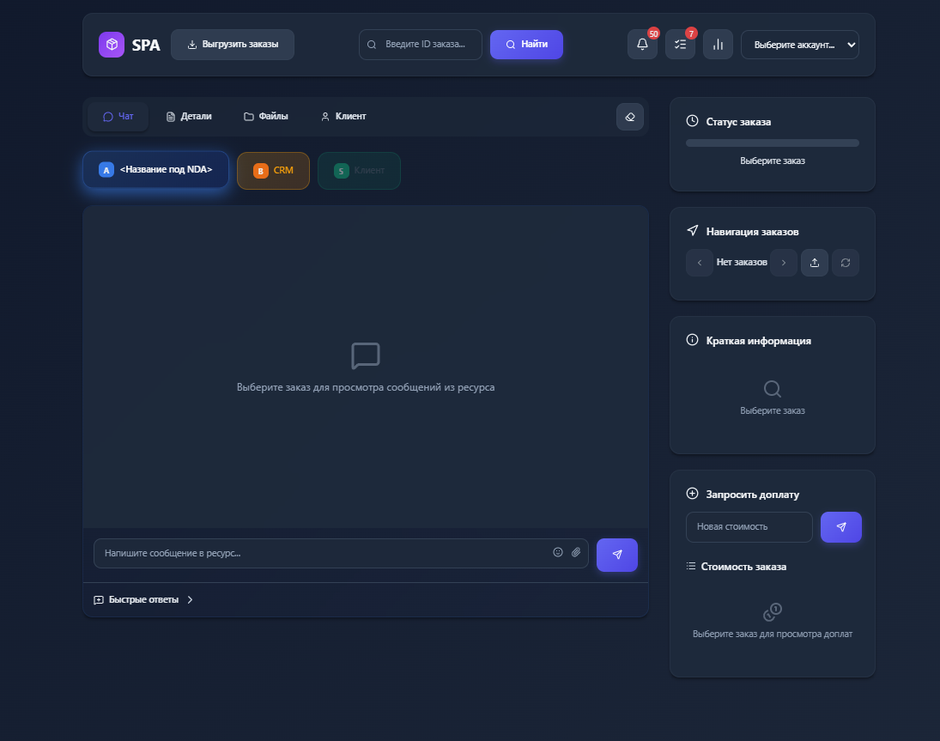Click the clock icon by Статус заказа

point(692,120)
